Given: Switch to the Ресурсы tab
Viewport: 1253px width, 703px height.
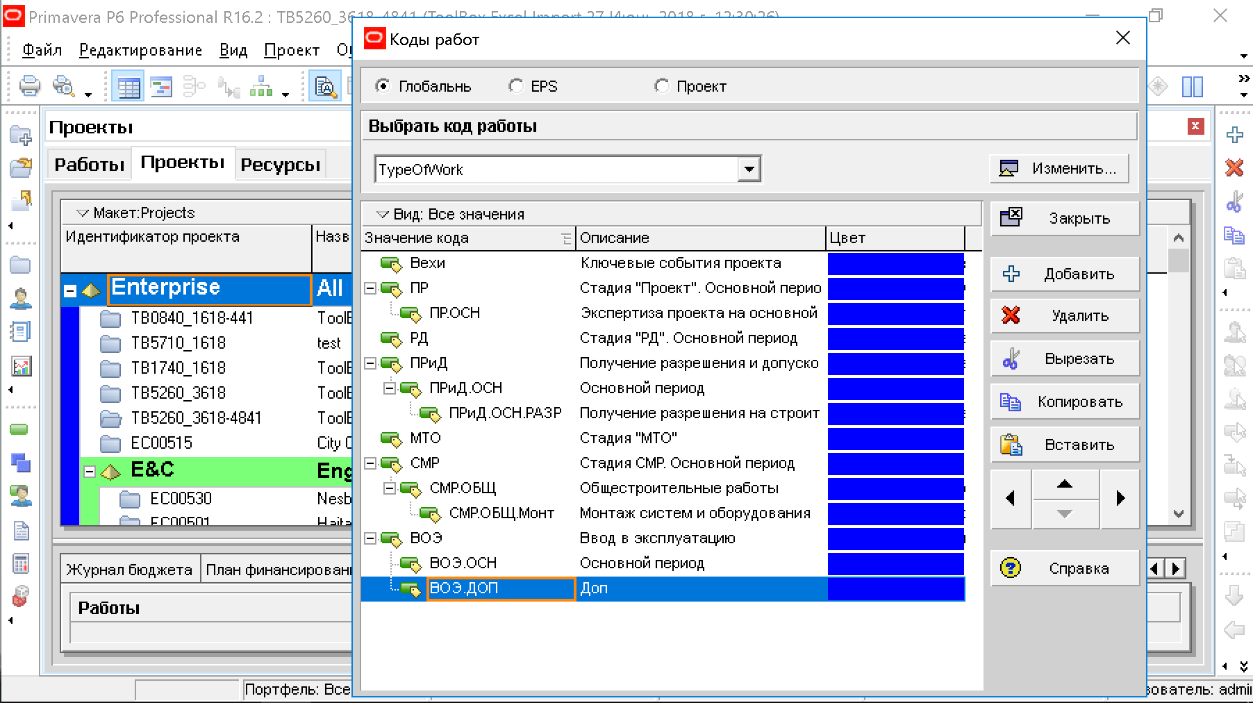Looking at the screenshot, I should (x=280, y=165).
